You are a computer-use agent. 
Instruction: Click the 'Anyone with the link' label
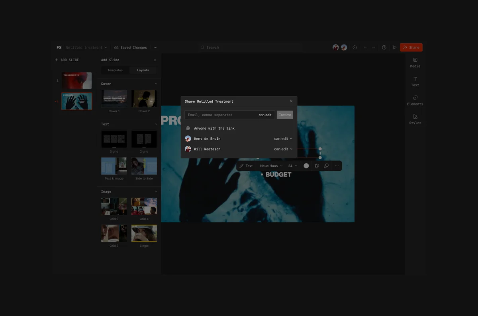coord(214,129)
